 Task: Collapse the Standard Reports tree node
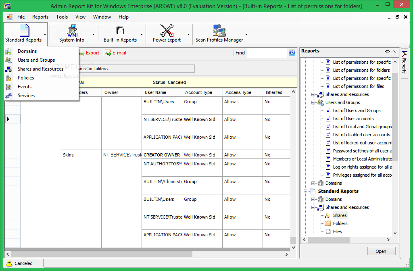coord(306,192)
